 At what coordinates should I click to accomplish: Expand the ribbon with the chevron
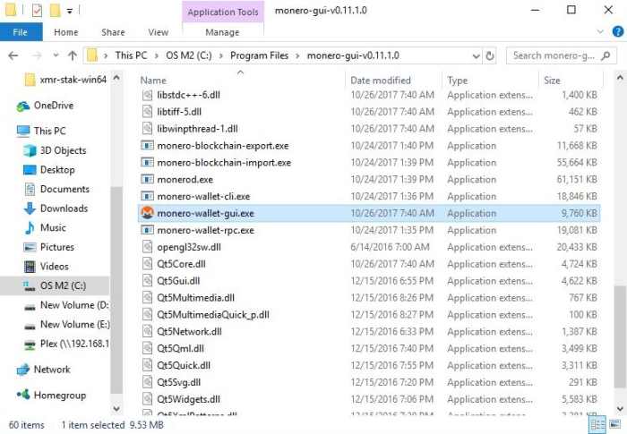click(x=600, y=31)
